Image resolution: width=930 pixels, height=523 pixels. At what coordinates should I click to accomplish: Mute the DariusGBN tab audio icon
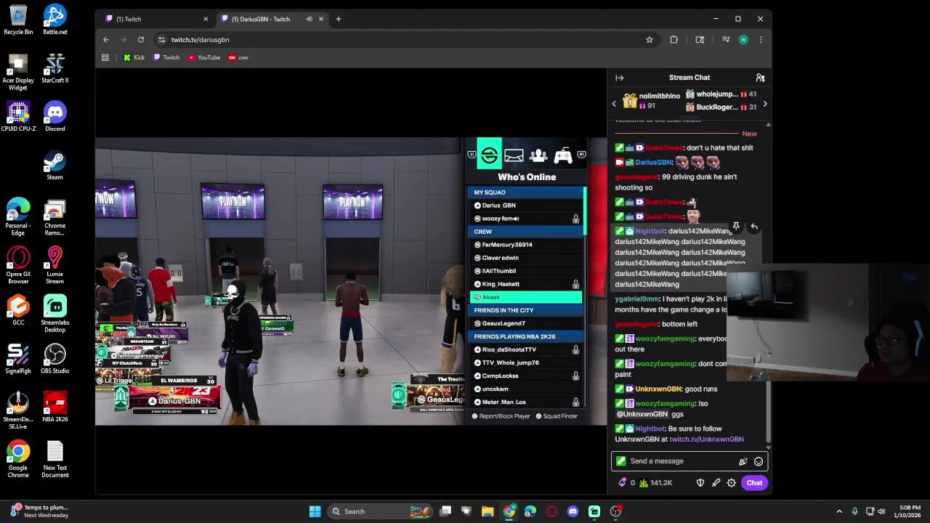pos(310,19)
